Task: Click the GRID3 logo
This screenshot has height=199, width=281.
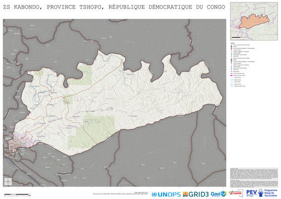Action: click(196, 194)
